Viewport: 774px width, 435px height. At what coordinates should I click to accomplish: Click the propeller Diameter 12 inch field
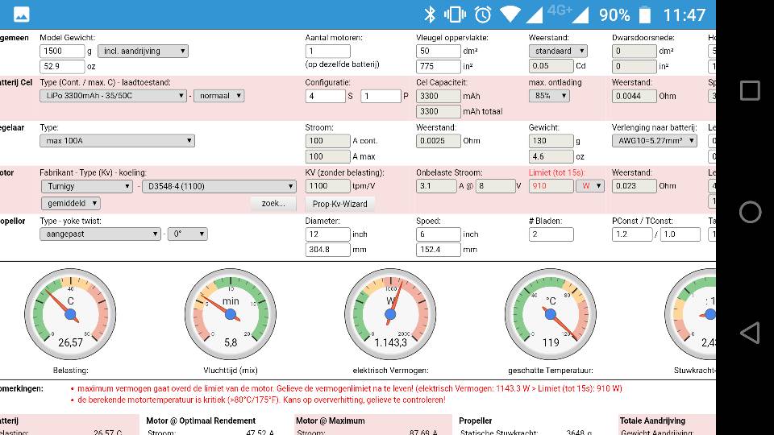click(x=328, y=234)
